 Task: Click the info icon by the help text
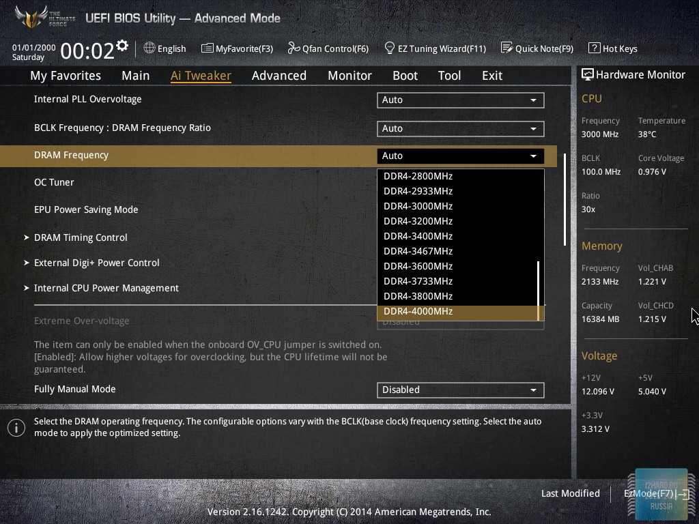16,427
